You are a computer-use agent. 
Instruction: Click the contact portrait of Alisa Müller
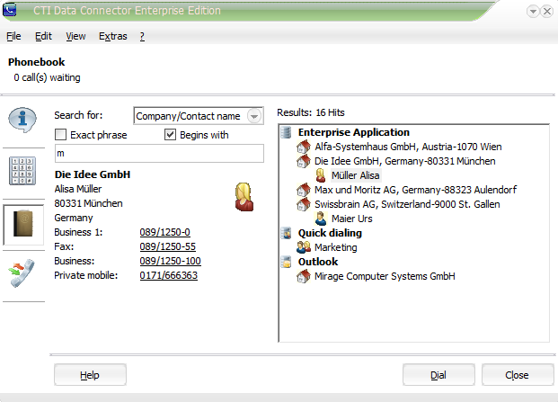(243, 195)
